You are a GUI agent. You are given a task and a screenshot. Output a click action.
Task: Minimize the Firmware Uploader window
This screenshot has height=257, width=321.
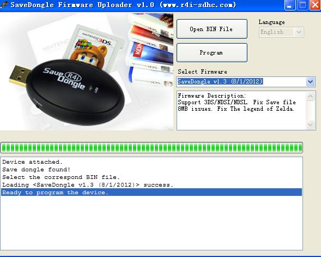290,5
